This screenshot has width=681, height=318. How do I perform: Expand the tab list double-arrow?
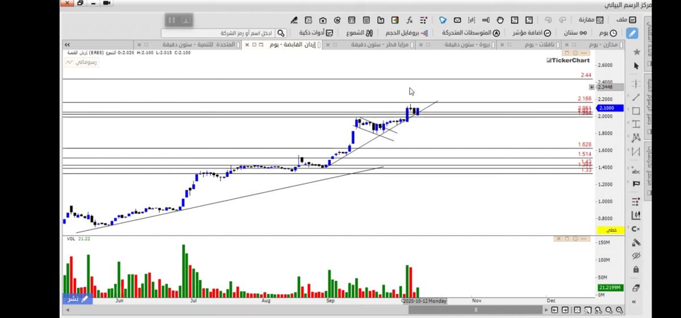point(67,44)
